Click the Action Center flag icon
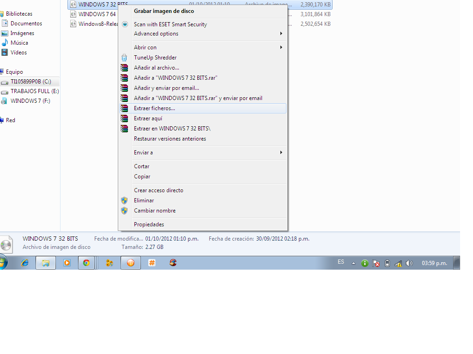Viewport: 473px width, 354px height. [376, 263]
